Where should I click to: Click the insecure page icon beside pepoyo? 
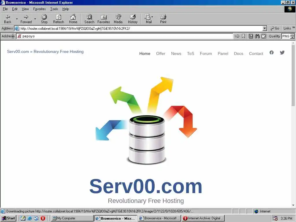[x=19, y=36]
